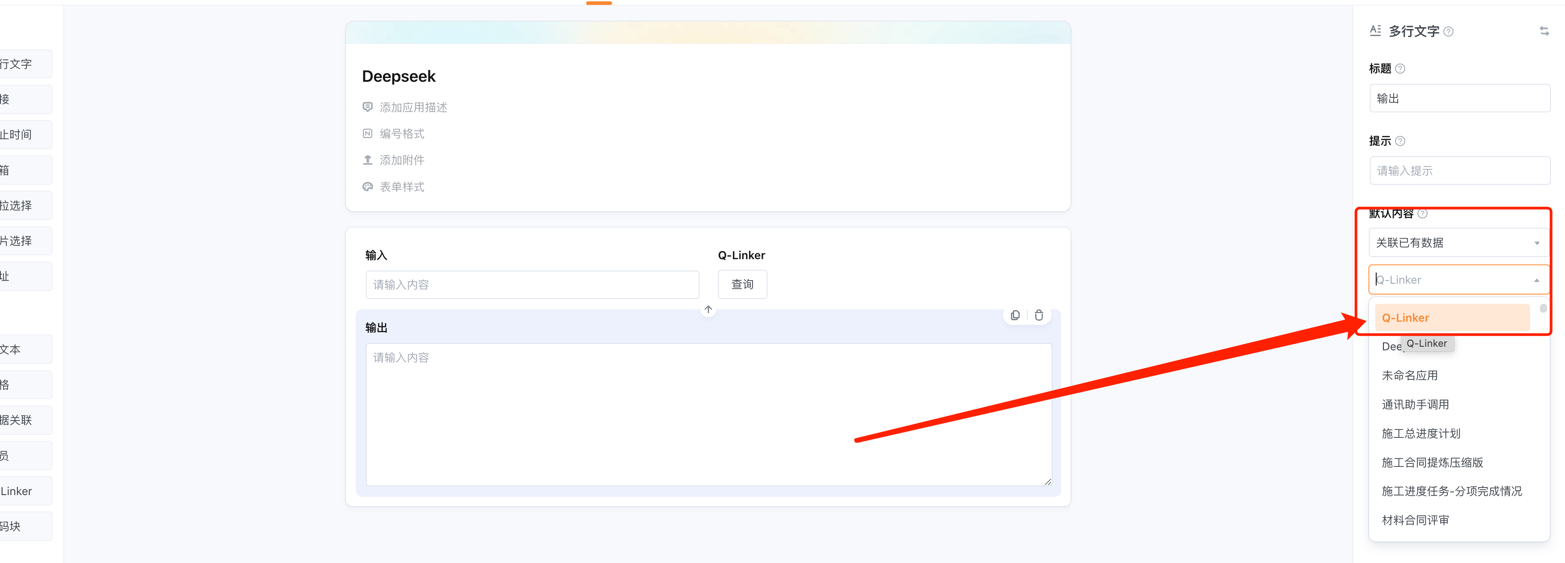Select the highlighted Q-Linker option

coord(1452,318)
